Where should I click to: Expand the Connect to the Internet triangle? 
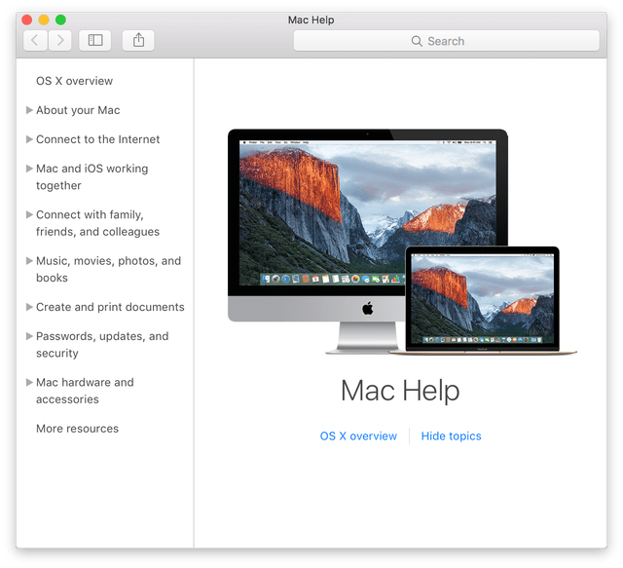coord(29,139)
